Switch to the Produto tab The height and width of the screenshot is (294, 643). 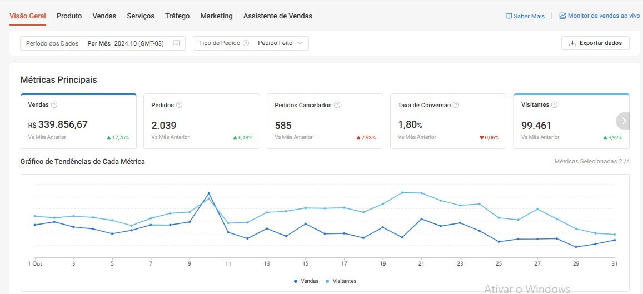point(69,16)
